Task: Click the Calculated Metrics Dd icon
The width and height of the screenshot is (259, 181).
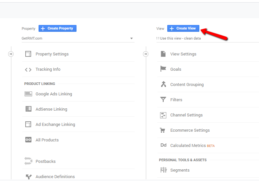Action: pyautogui.click(x=163, y=145)
